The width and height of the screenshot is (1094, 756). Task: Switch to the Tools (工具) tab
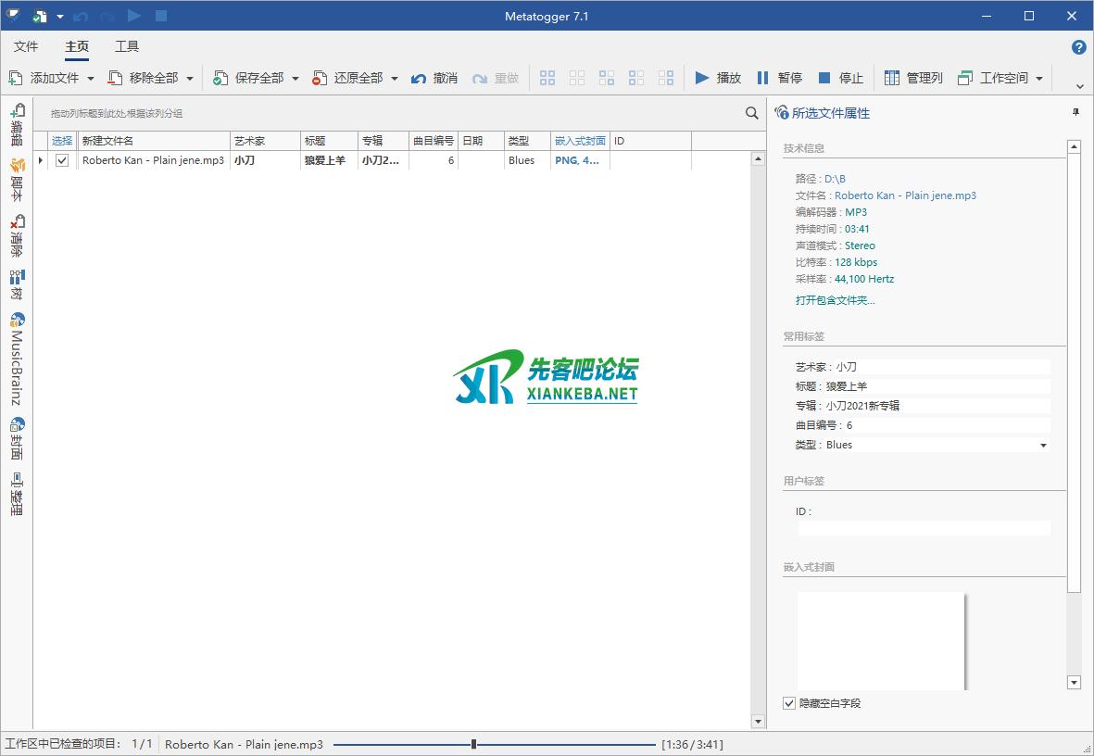click(x=127, y=46)
